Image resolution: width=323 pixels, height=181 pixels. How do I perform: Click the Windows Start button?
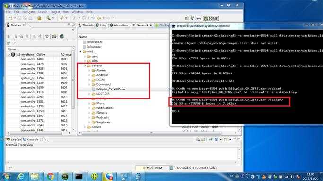(x=6, y=176)
